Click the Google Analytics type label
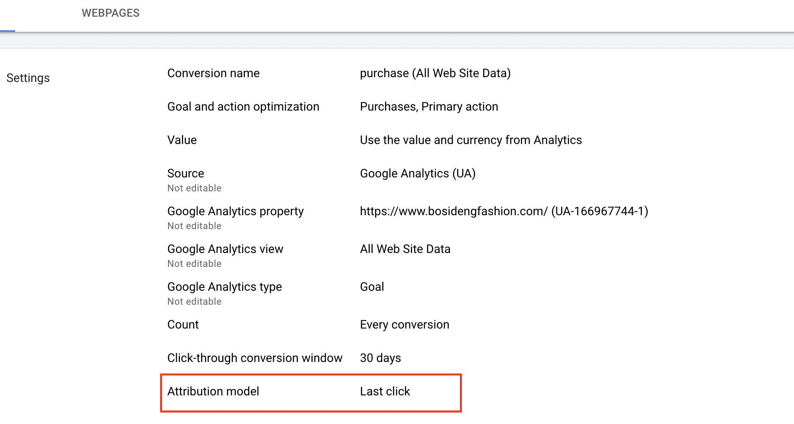 224,287
